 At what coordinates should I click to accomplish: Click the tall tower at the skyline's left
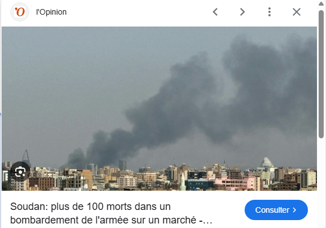click(26, 158)
